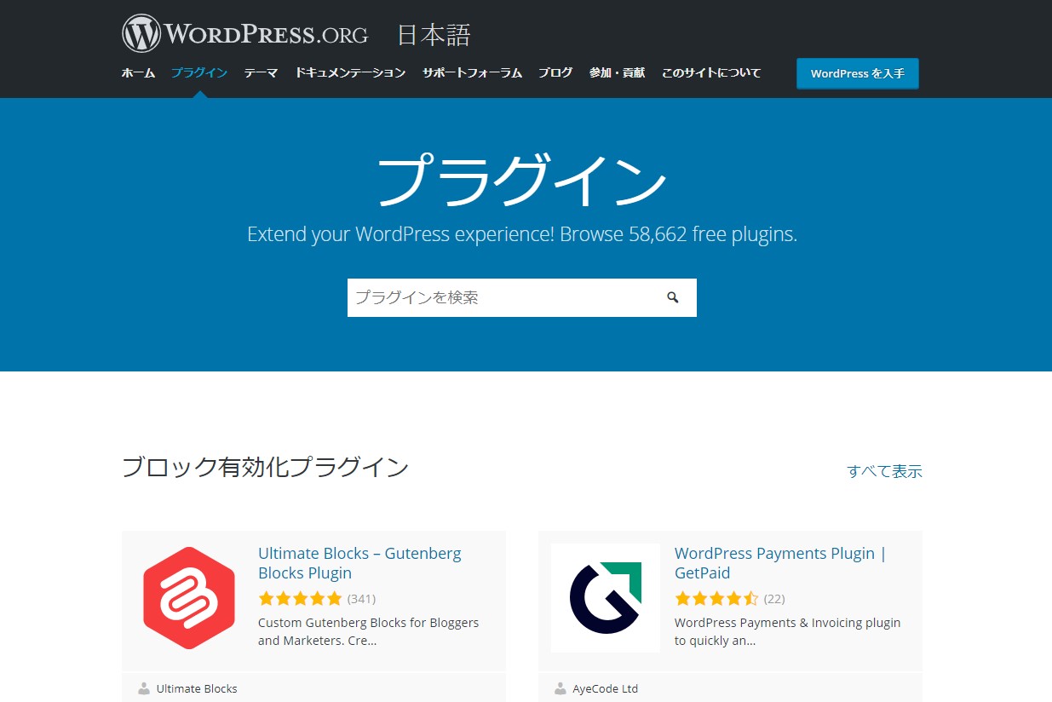Click the search magnifier icon
1052x702 pixels.
pos(673,297)
